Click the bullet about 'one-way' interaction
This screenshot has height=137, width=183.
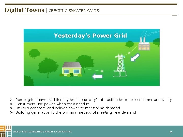pyautogui.click(x=94, y=100)
